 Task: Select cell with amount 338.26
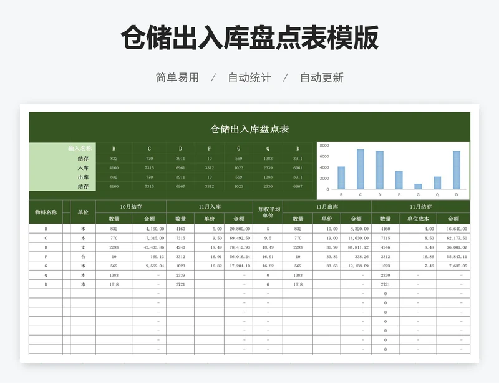[356, 256]
